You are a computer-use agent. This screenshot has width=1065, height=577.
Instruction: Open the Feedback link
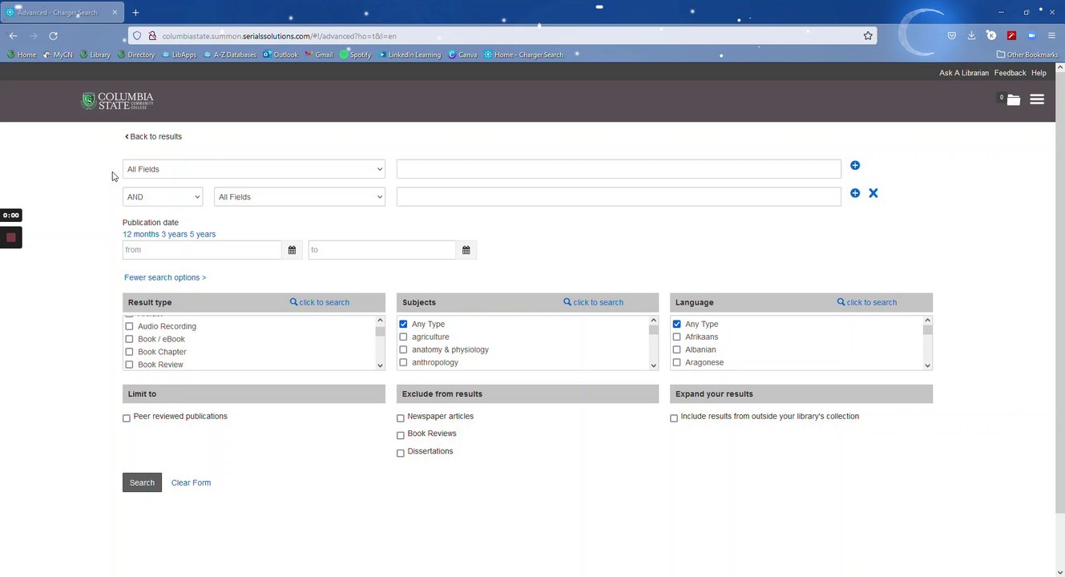tap(1010, 73)
